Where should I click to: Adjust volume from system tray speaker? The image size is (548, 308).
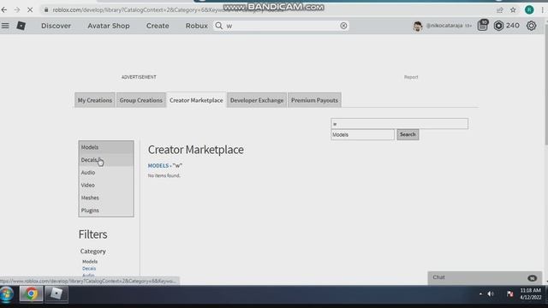pos(491,294)
